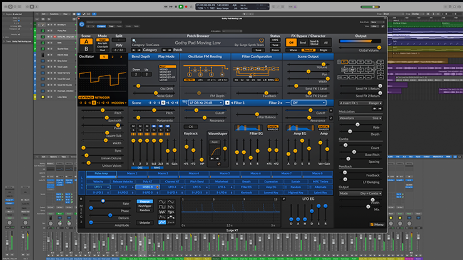463x260 pixels.
Task: Click the Zoom status button
Action: pos(275,50)
